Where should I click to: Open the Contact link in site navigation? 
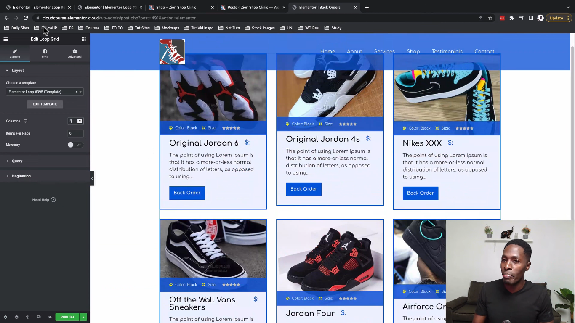484,51
